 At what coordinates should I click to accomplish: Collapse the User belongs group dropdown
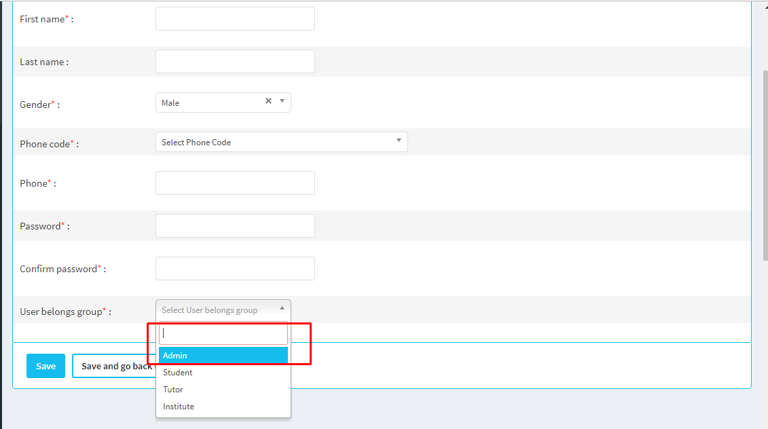[x=223, y=310]
